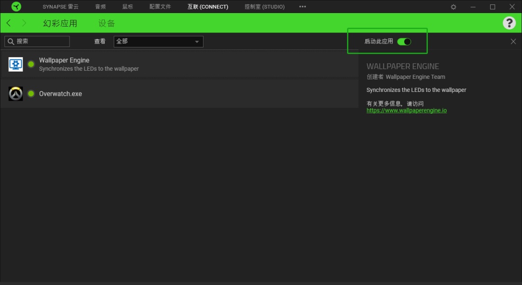Click the forward navigation arrow
The width and height of the screenshot is (522, 285).
click(x=24, y=23)
